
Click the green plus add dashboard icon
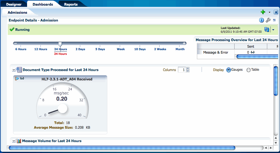263,12
